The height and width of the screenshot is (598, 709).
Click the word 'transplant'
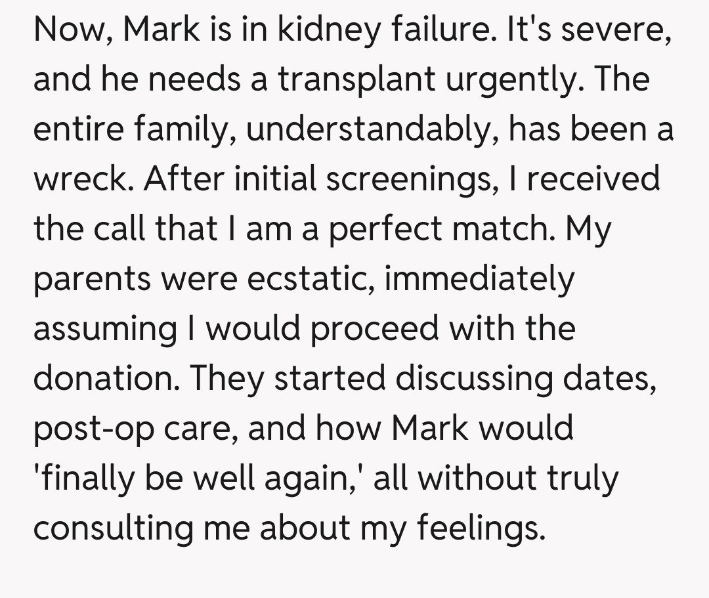[x=356, y=79]
